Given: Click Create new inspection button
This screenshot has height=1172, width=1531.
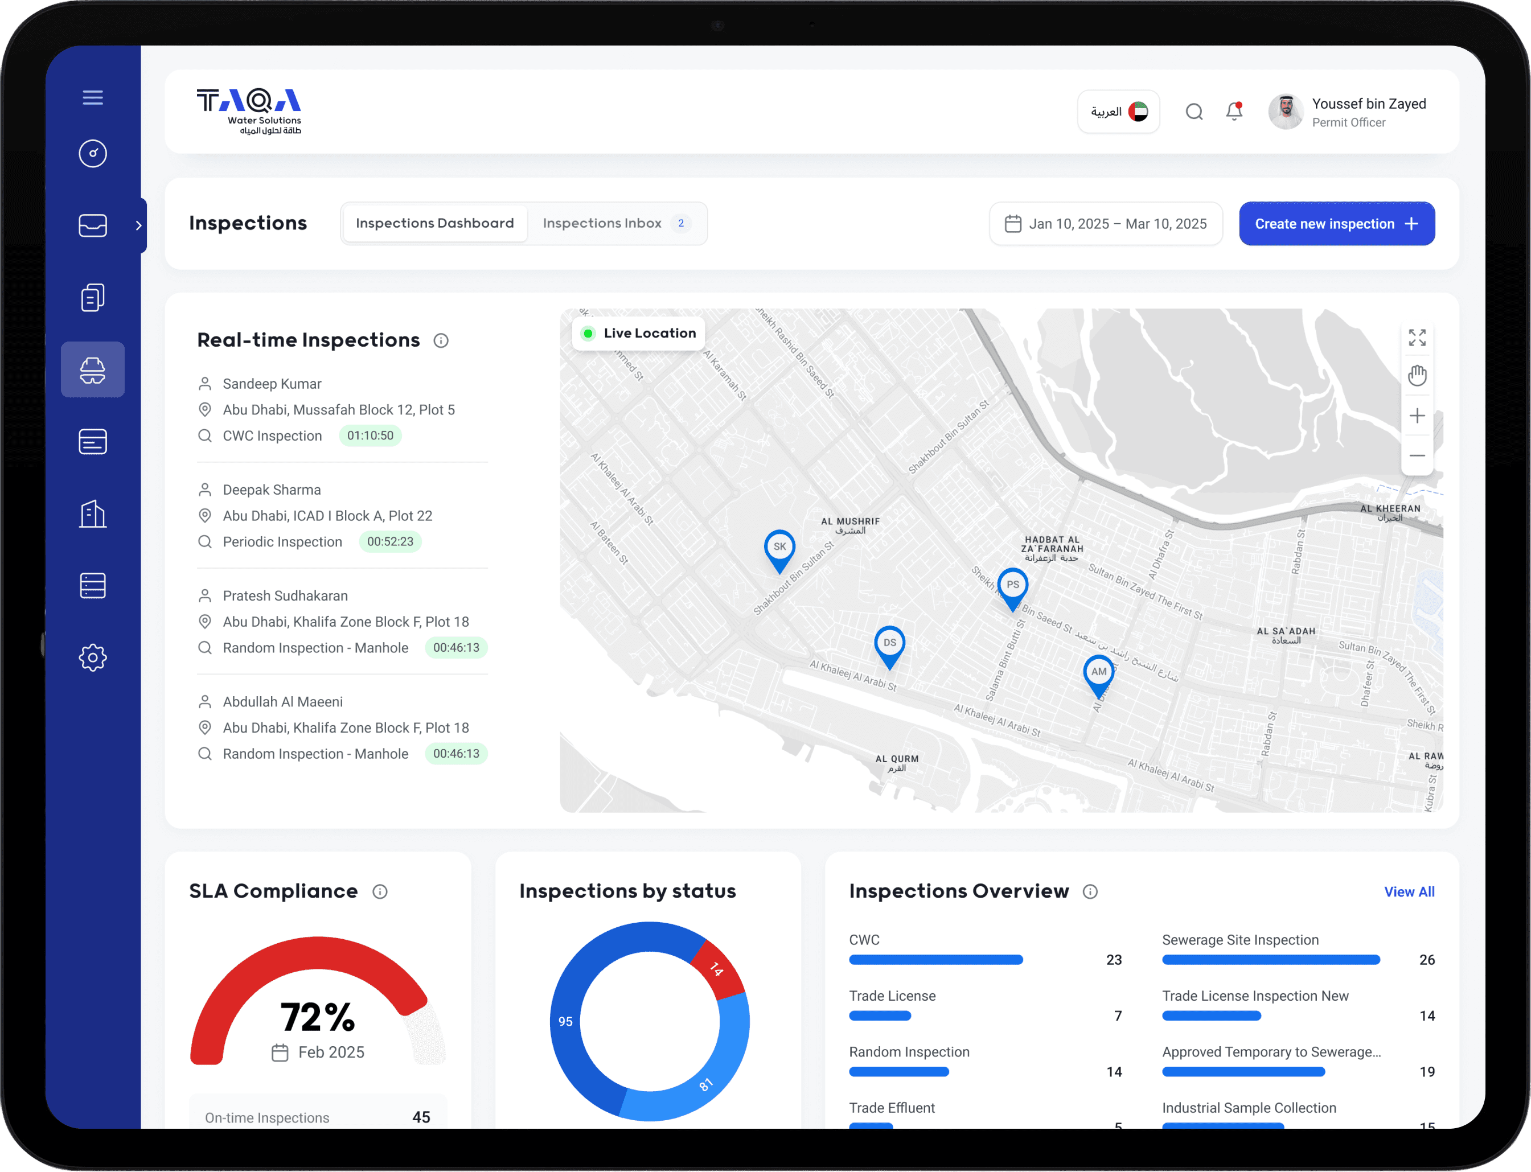Looking at the screenshot, I should 1336,224.
